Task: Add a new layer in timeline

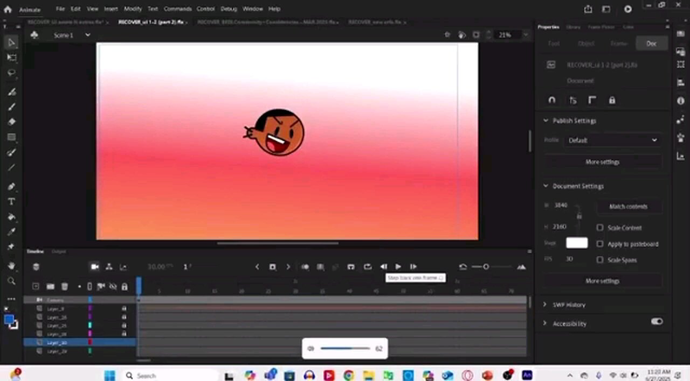Action: (x=36, y=287)
